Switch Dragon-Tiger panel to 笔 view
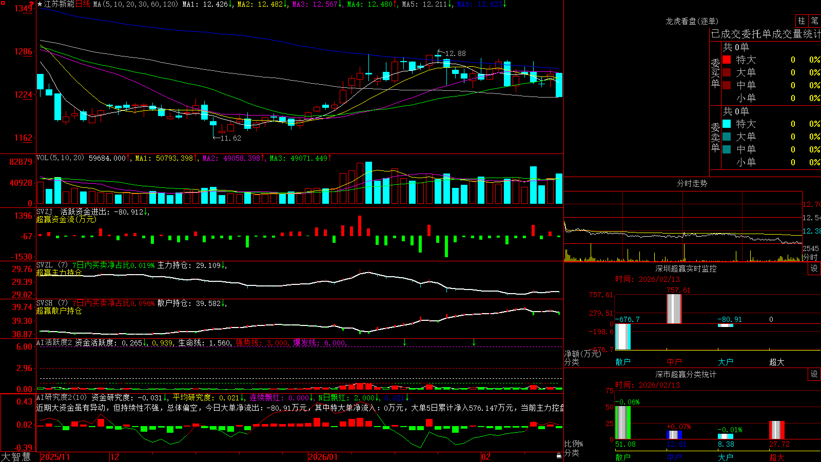Image resolution: width=821 pixels, height=462 pixels. [x=814, y=21]
